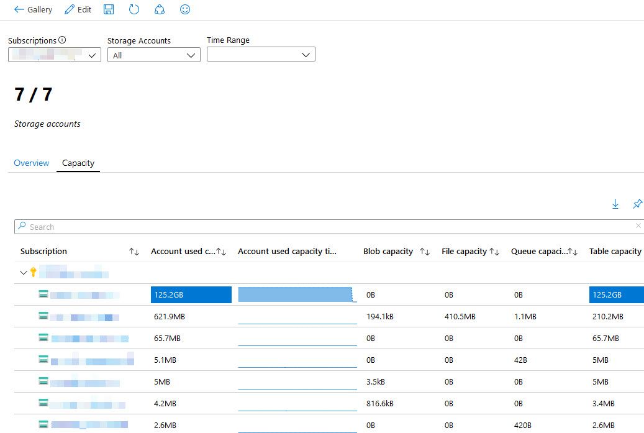
Task: Sort by the Subscription column arrows
Action: pyautogui.click(x=134, y=252)
